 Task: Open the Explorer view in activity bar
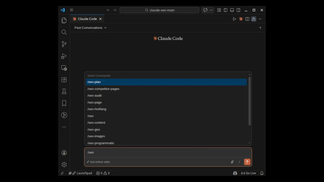(x=64, y=20)
